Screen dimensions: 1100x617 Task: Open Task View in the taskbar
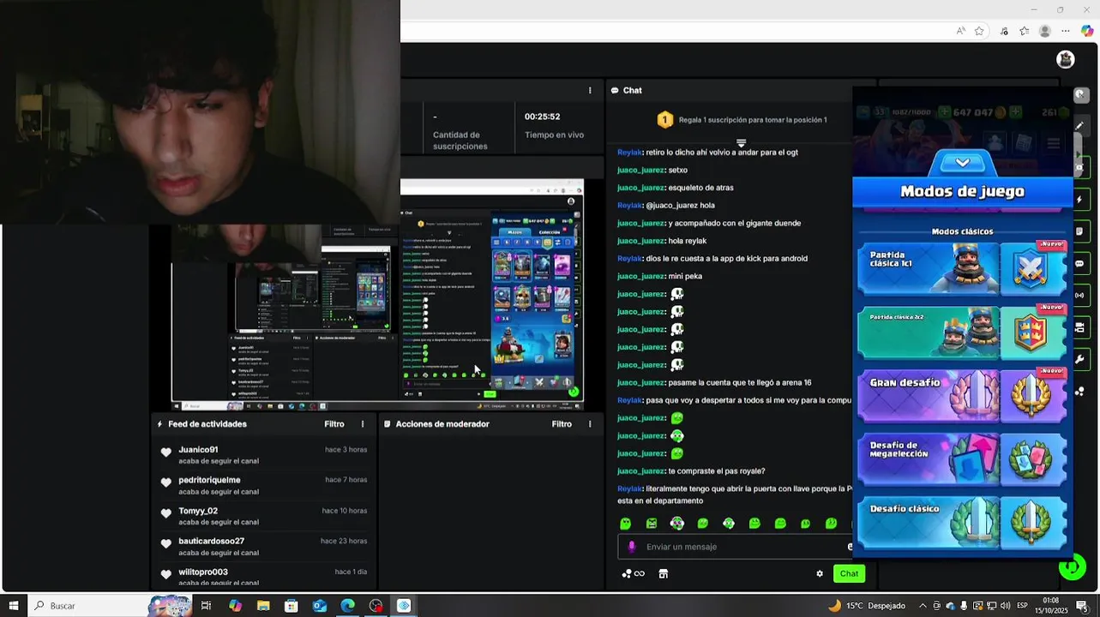pos(206,606)
